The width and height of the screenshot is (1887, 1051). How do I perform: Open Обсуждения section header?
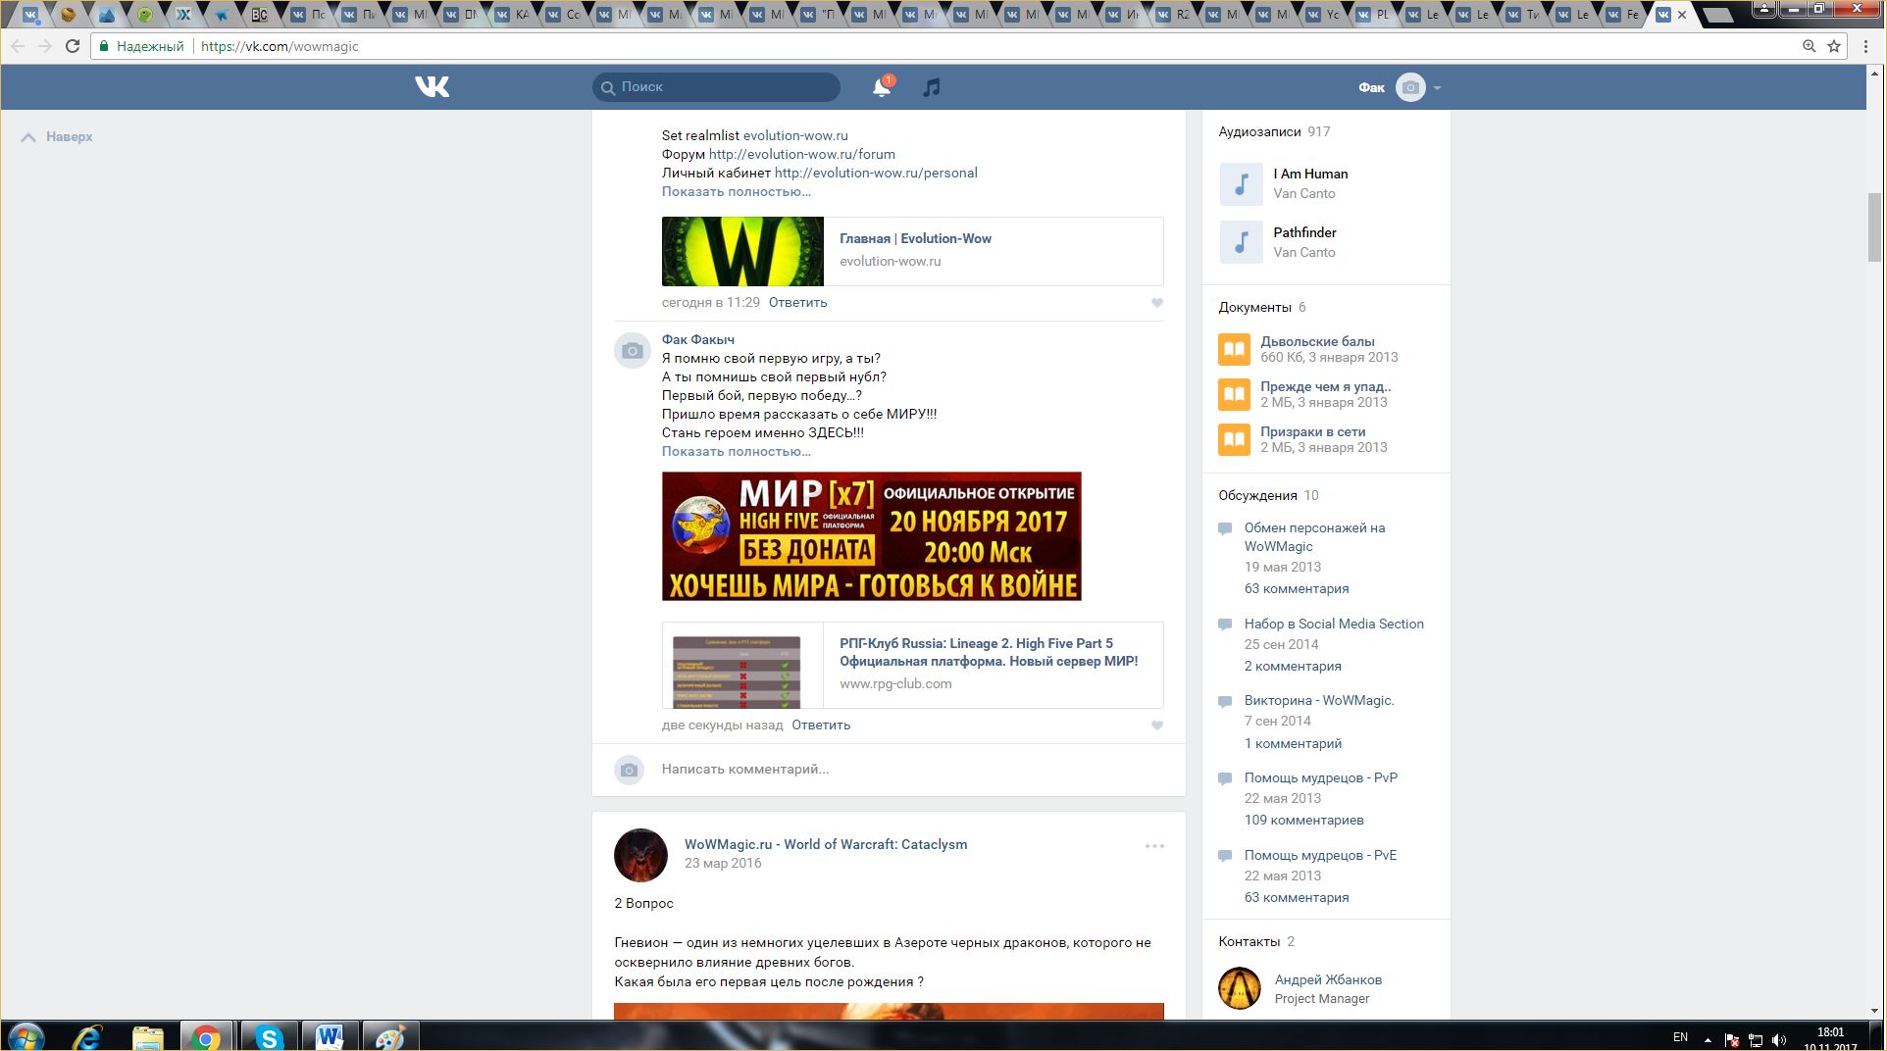(1257, 495)
